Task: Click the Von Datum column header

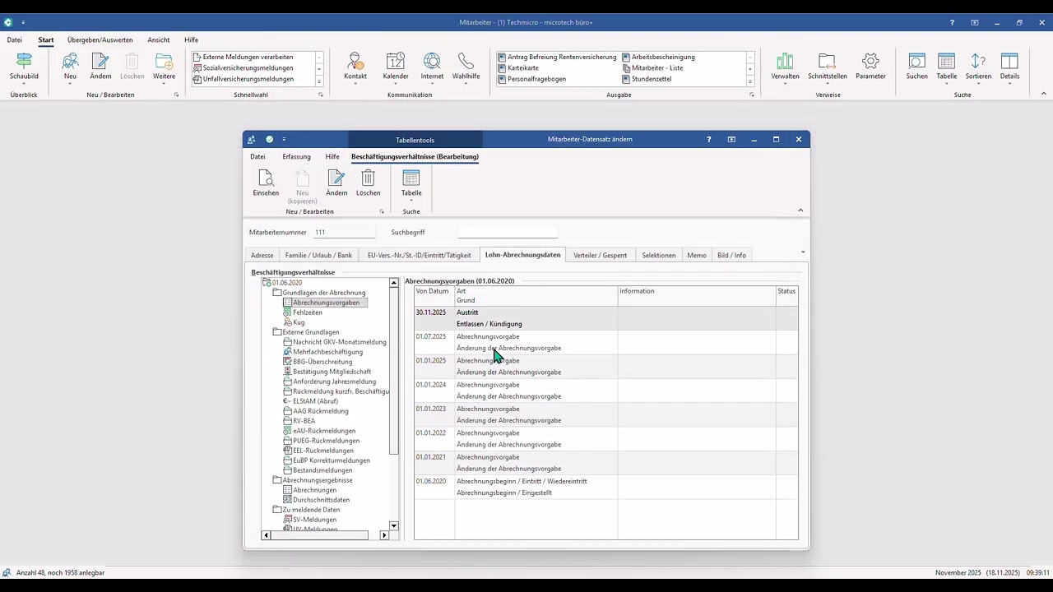Action: point(434,296)
